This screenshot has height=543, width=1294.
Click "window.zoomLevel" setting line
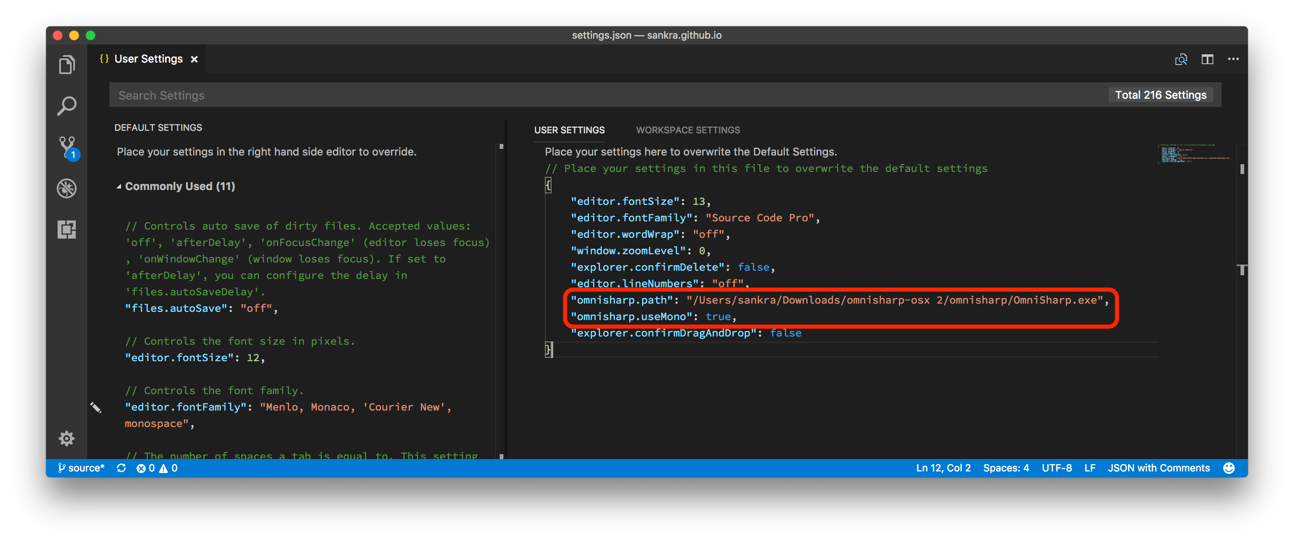coord(640,251)
